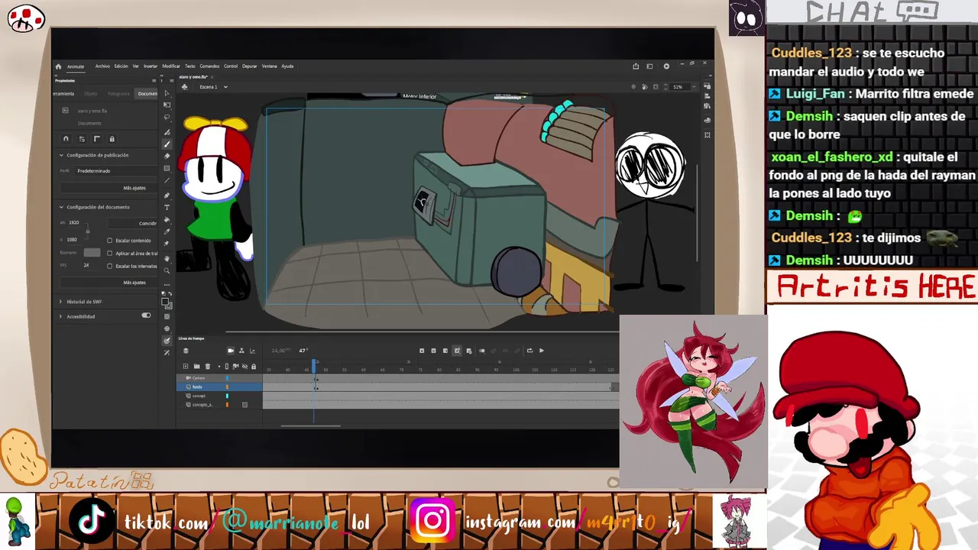This screenshot has height=550, width=978.
Task: Switch to the Fotograma properties tab
Action: (118, 93)
